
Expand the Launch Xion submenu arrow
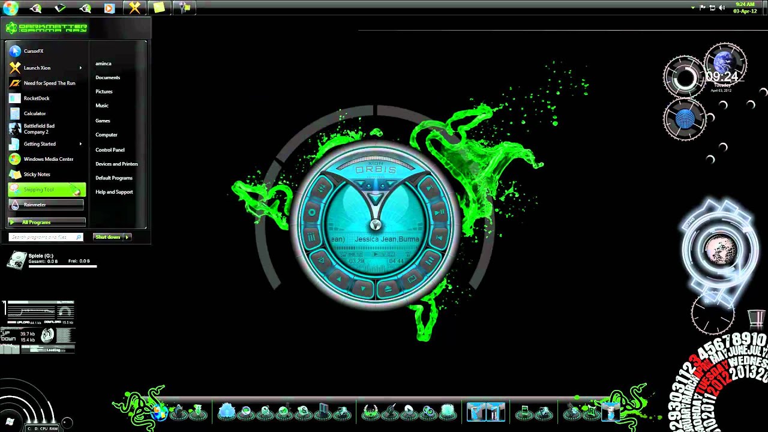point(80,68)
